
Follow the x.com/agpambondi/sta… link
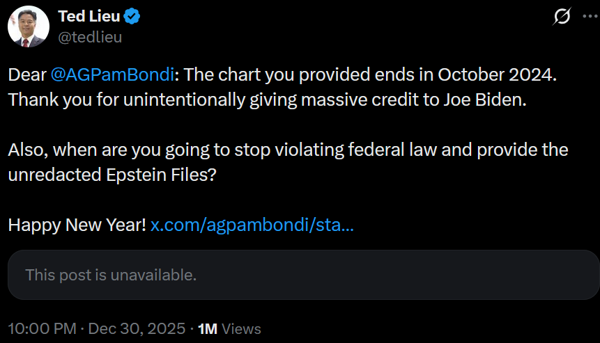click(252, 225)
